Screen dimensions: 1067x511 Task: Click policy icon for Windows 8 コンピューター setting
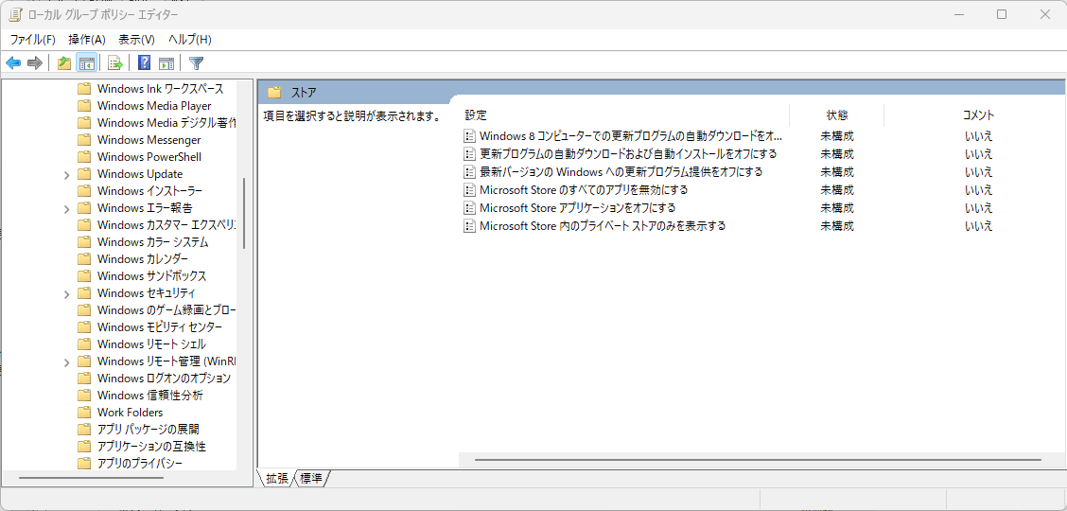pos(469,135)
